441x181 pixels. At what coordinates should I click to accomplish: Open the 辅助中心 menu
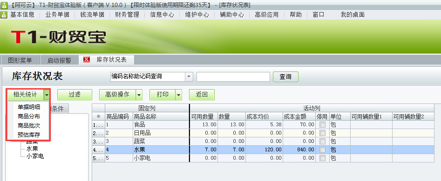tap(232, 14)
